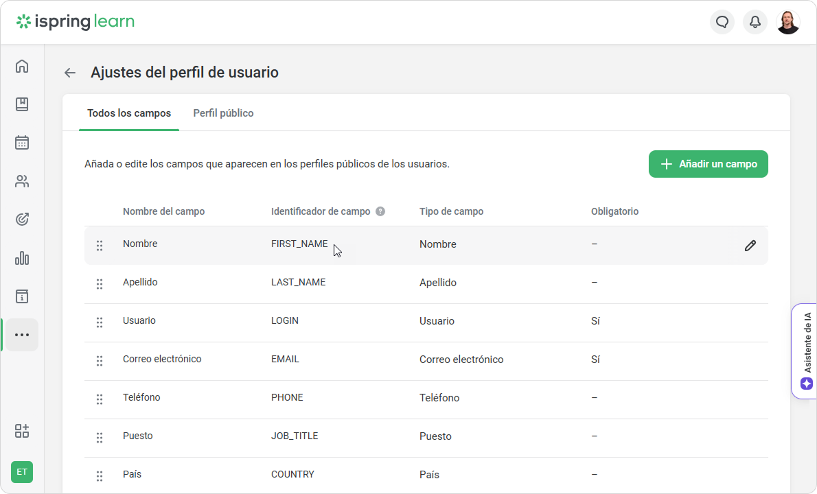
Task: Click the pencil edit icon for Nombre
Action: (750, 246)
